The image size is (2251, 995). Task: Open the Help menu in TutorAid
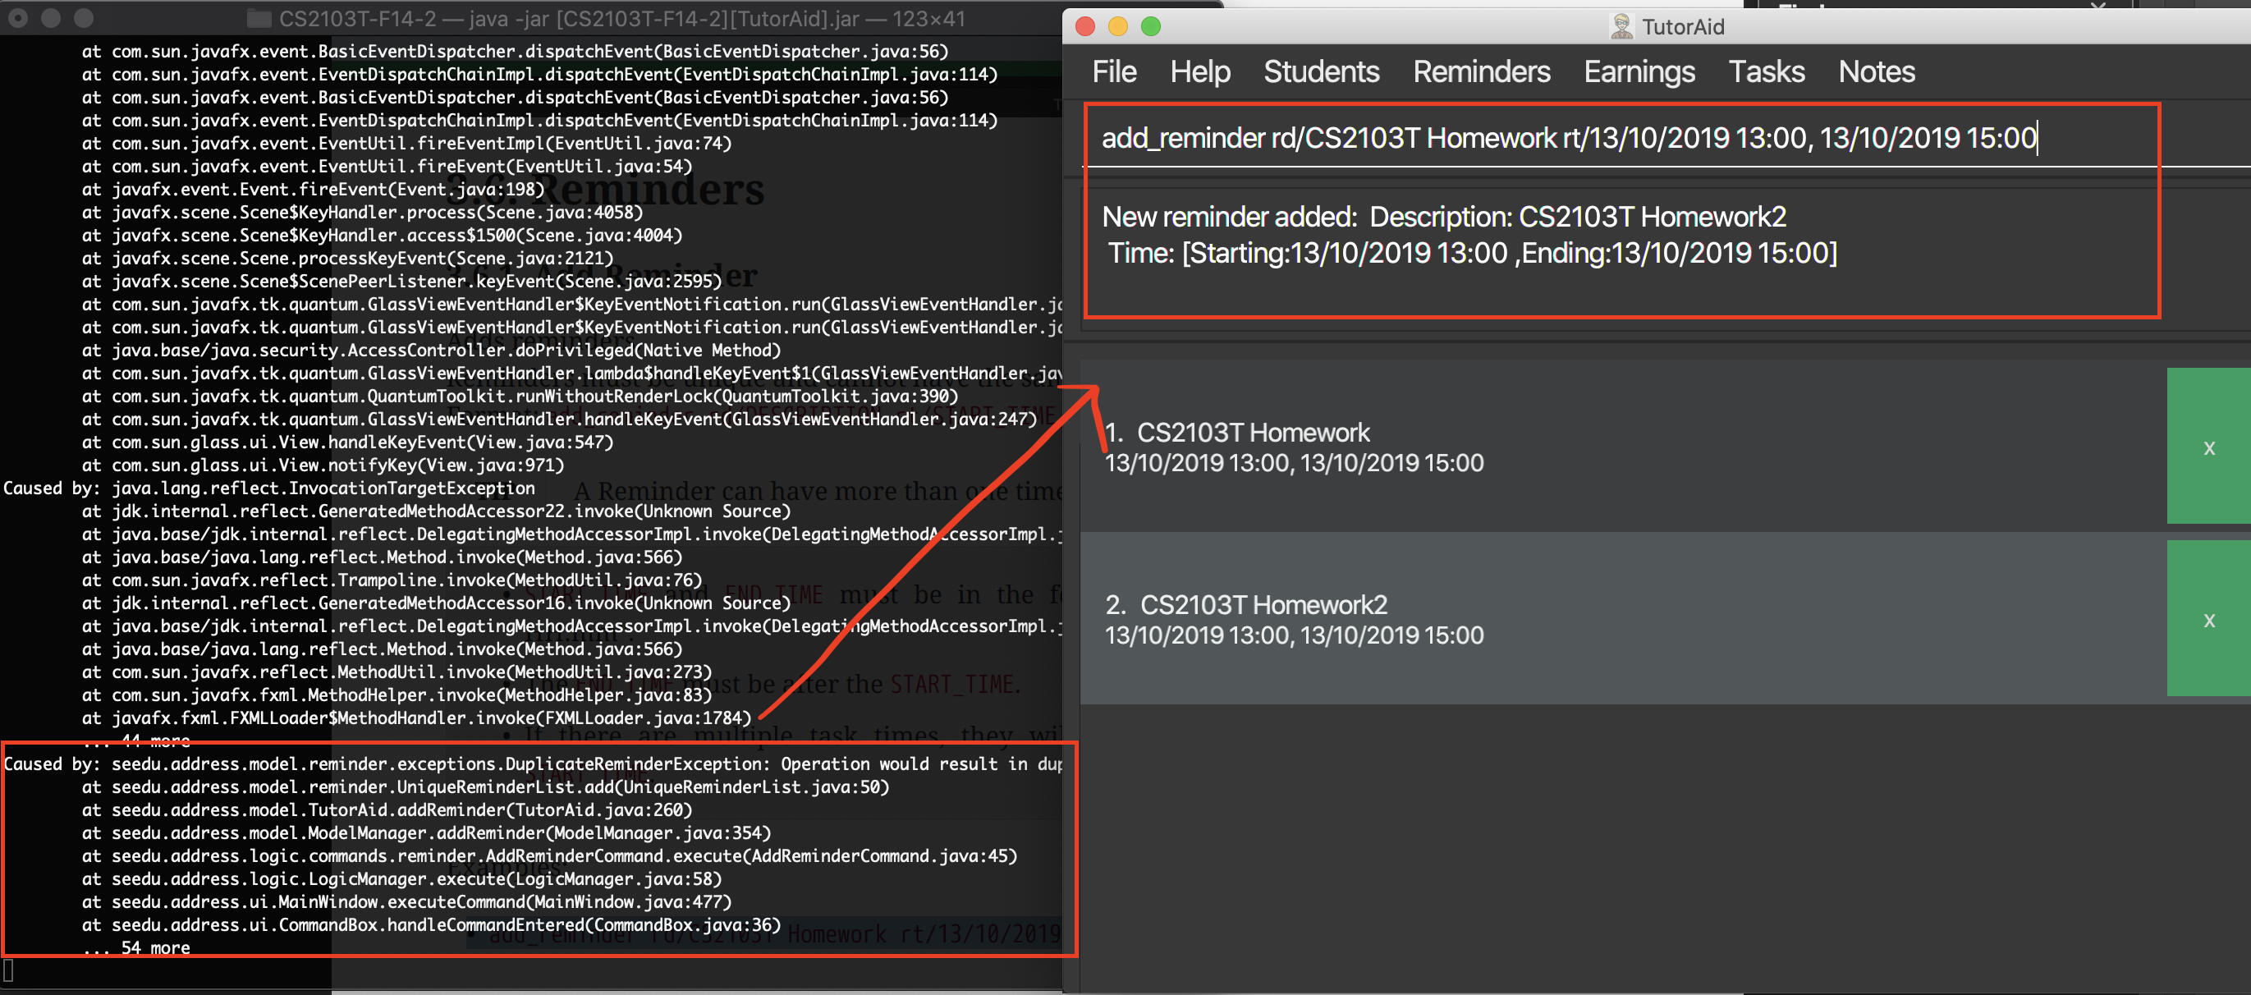(1199, 71)
